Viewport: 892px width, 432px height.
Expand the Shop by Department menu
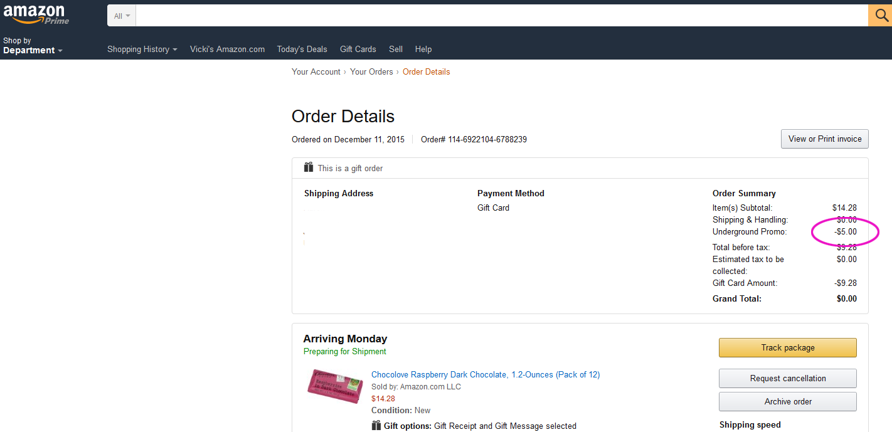tap(33, 46)
